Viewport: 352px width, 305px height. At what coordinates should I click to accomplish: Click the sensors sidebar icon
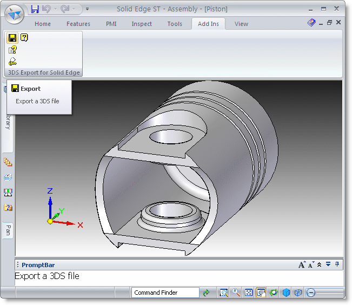(8, 193)
